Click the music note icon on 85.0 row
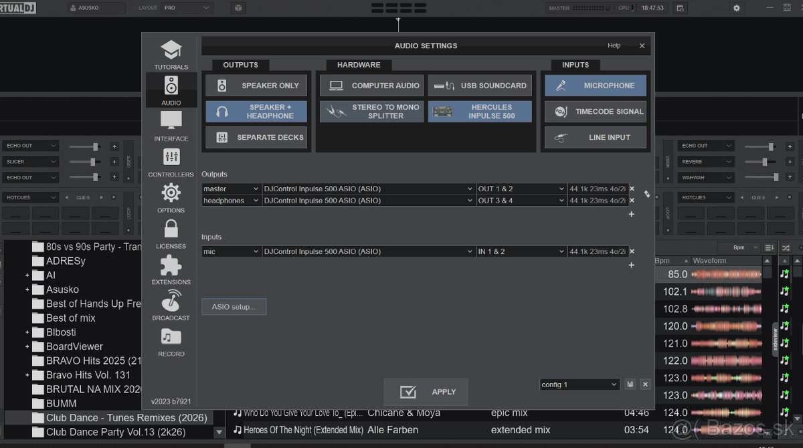Viewport: 803px width, 448px height. click(x=785, y=274)
